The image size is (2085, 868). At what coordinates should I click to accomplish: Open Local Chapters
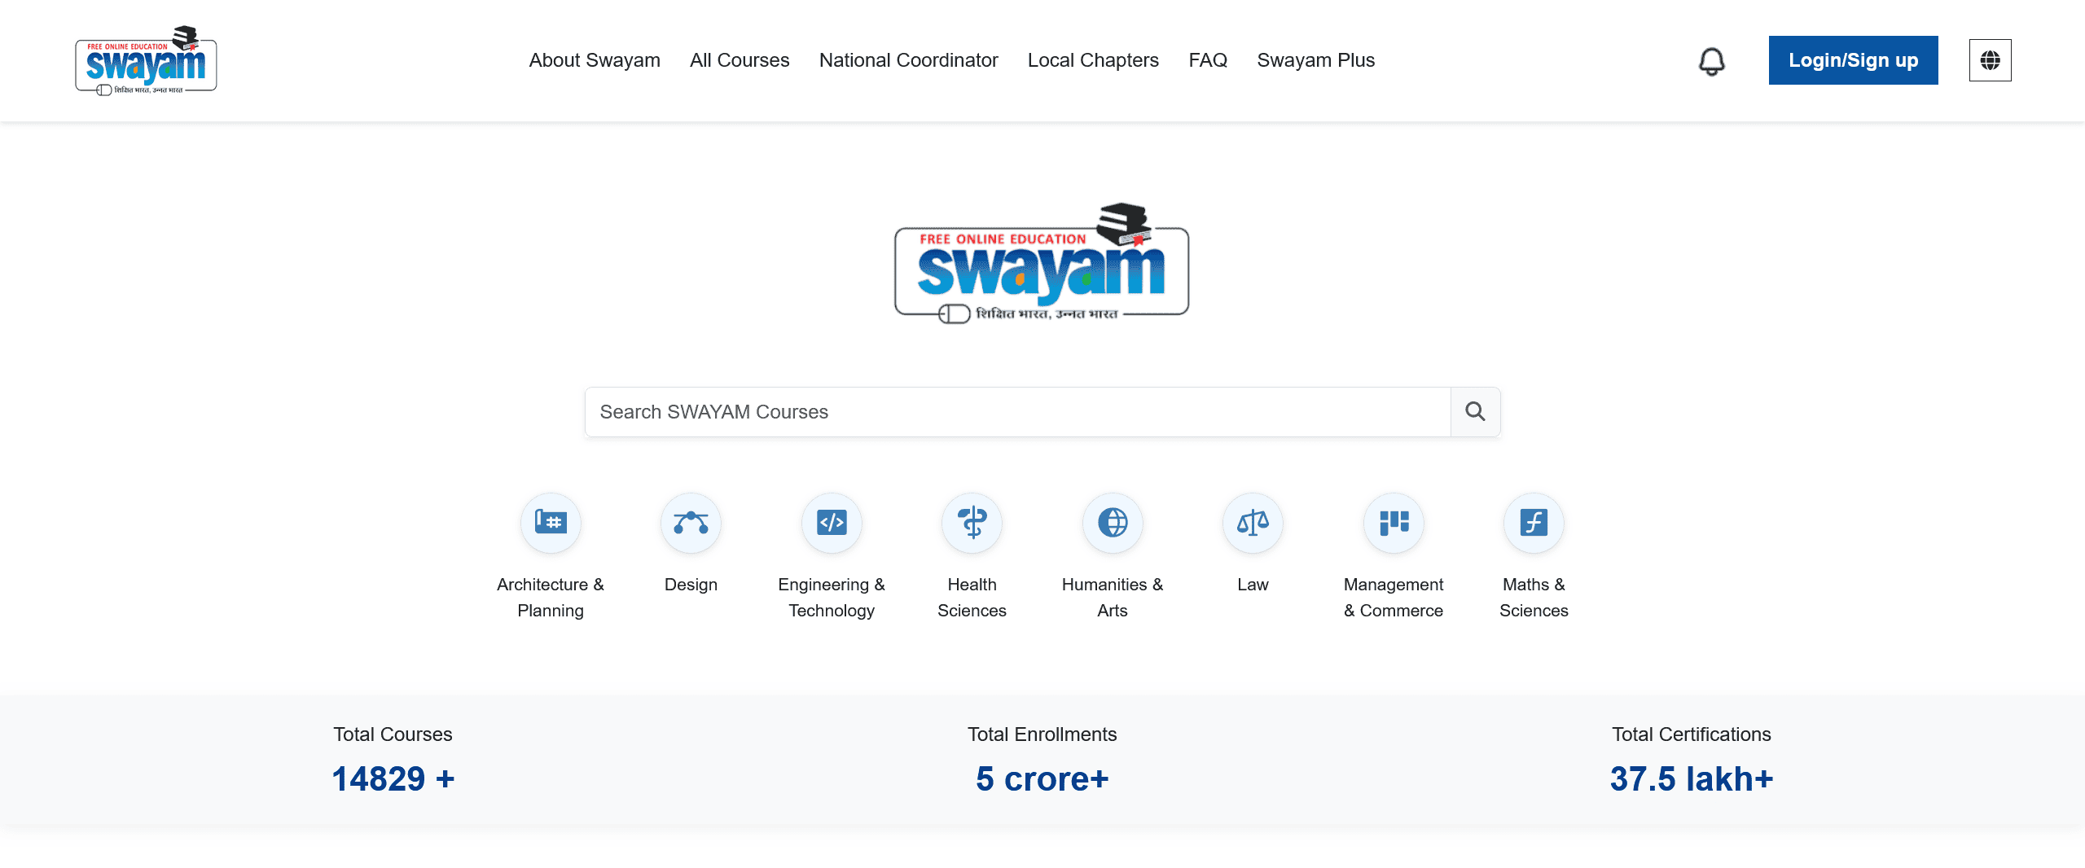point(1093,60)
